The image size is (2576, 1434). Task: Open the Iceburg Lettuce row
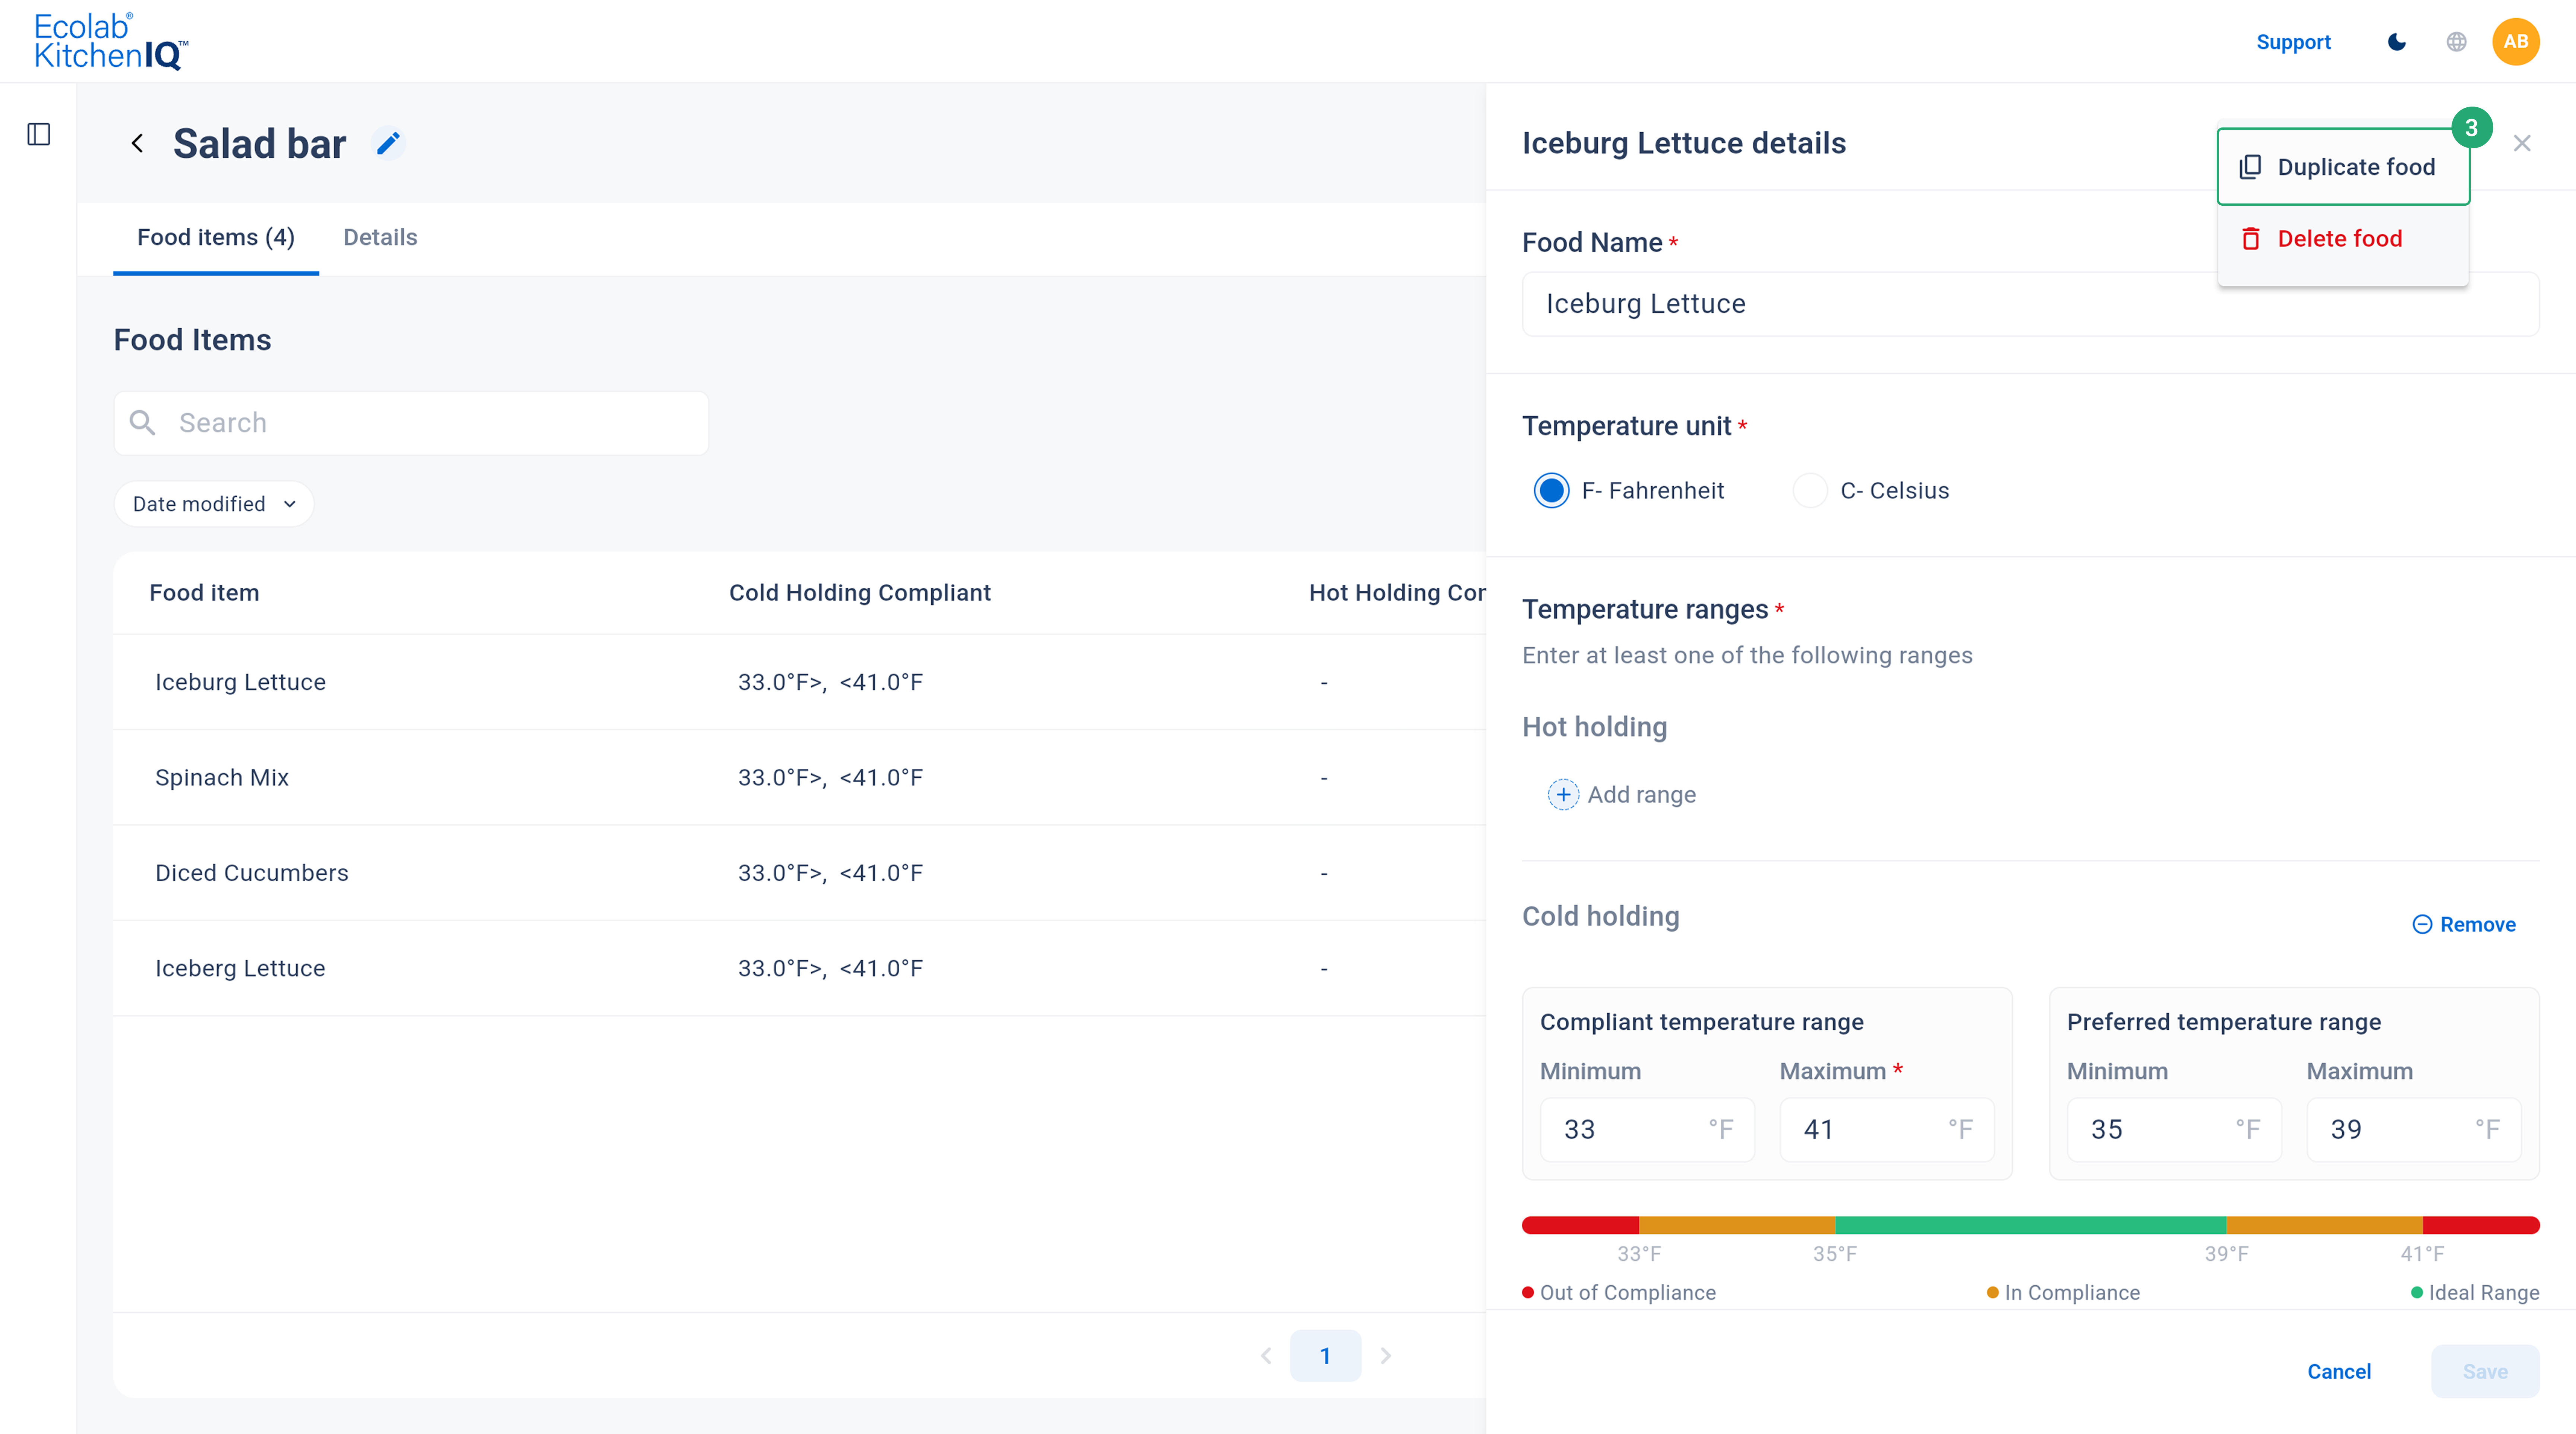(x=799, y=682)
